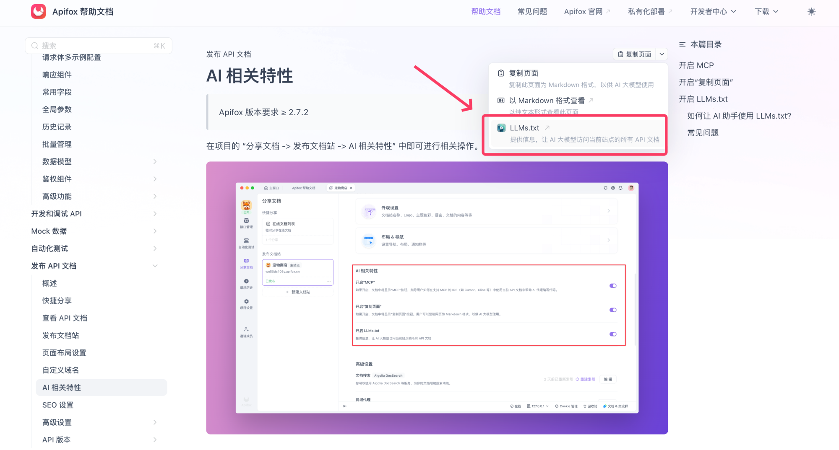Expand the Mock 数据 chevron
Screen dimensions: 839x450
click(155, 231)
